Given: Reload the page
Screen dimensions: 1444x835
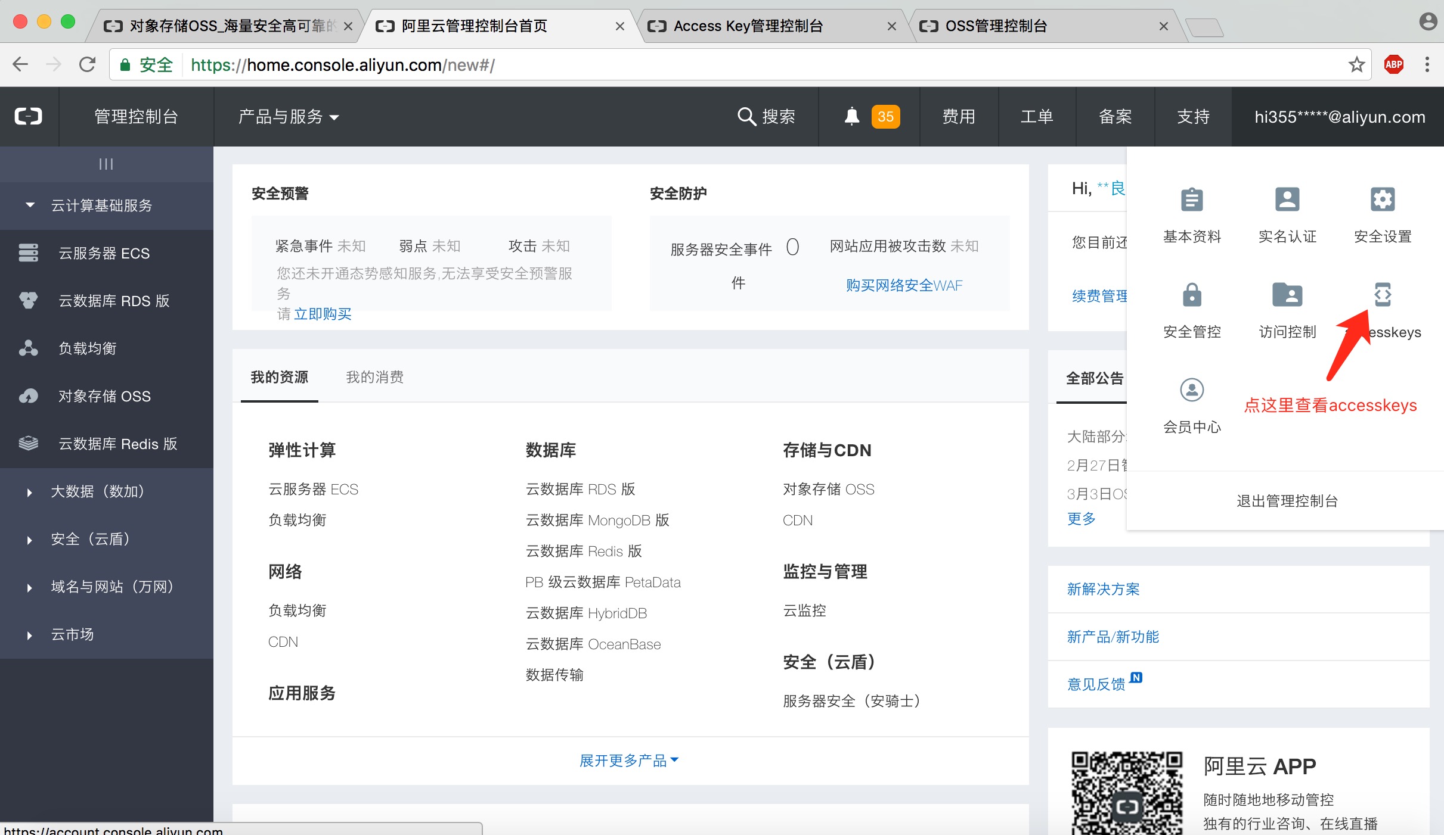Looking at the screenshot, I should pyautogui.click(x=88, y=64).
